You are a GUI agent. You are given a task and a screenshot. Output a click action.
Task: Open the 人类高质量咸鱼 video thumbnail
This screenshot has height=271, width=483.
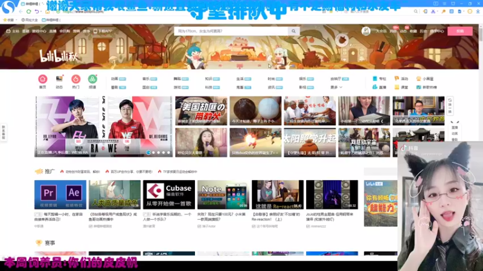[115, 195]
